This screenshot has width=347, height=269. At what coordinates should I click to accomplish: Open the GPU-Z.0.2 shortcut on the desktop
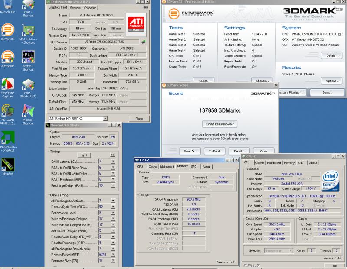[28, 34]
